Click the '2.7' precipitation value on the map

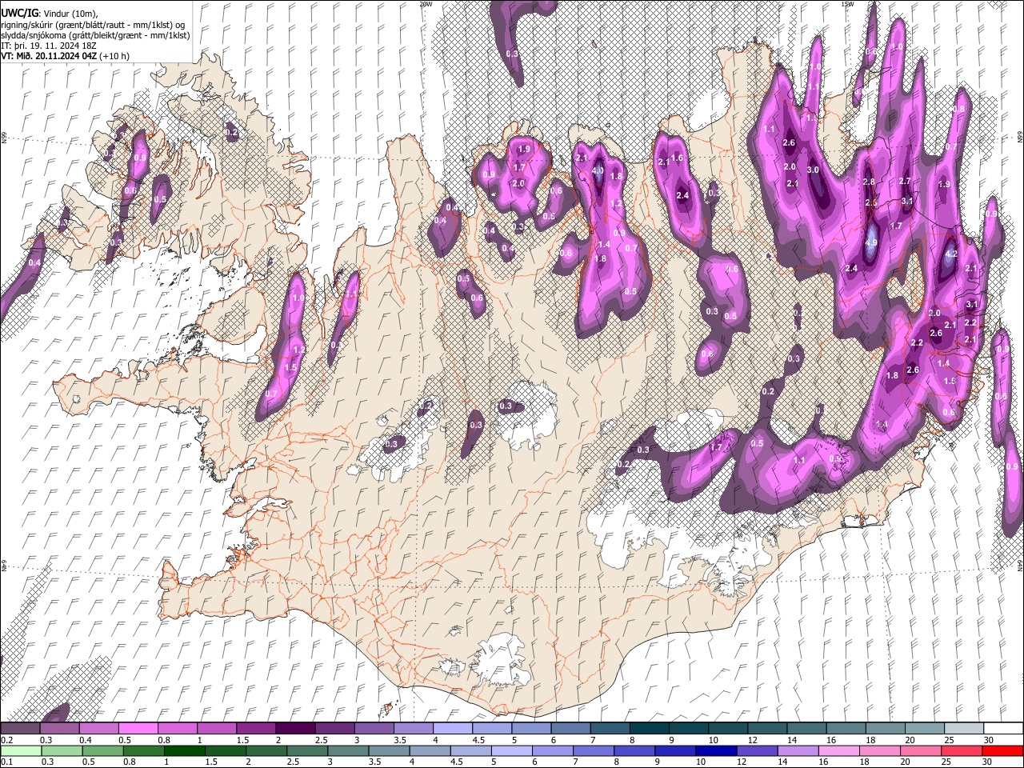pyautogui.click(x=905, y=182)
